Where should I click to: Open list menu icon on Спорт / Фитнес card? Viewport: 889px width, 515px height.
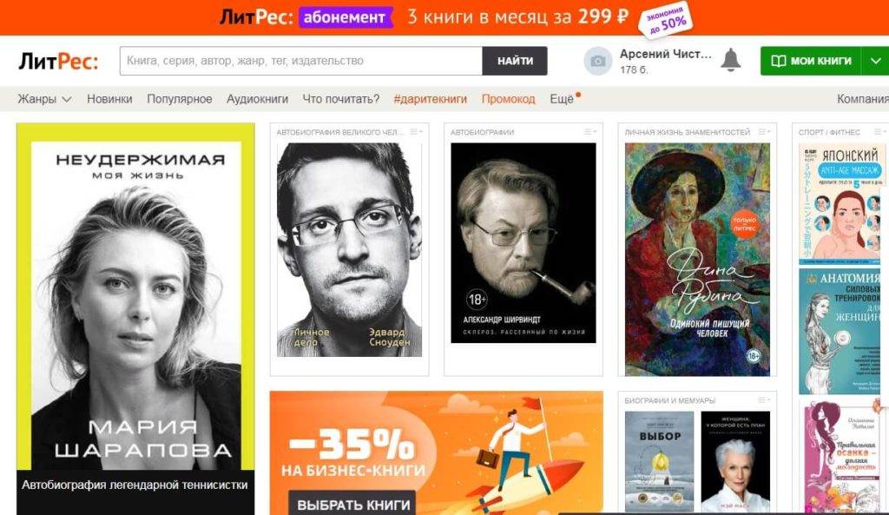(880, 132)
